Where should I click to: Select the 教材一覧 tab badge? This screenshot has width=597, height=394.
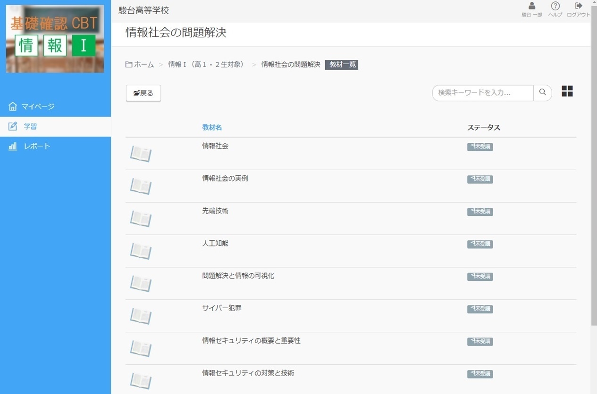[x=342, y=65]
